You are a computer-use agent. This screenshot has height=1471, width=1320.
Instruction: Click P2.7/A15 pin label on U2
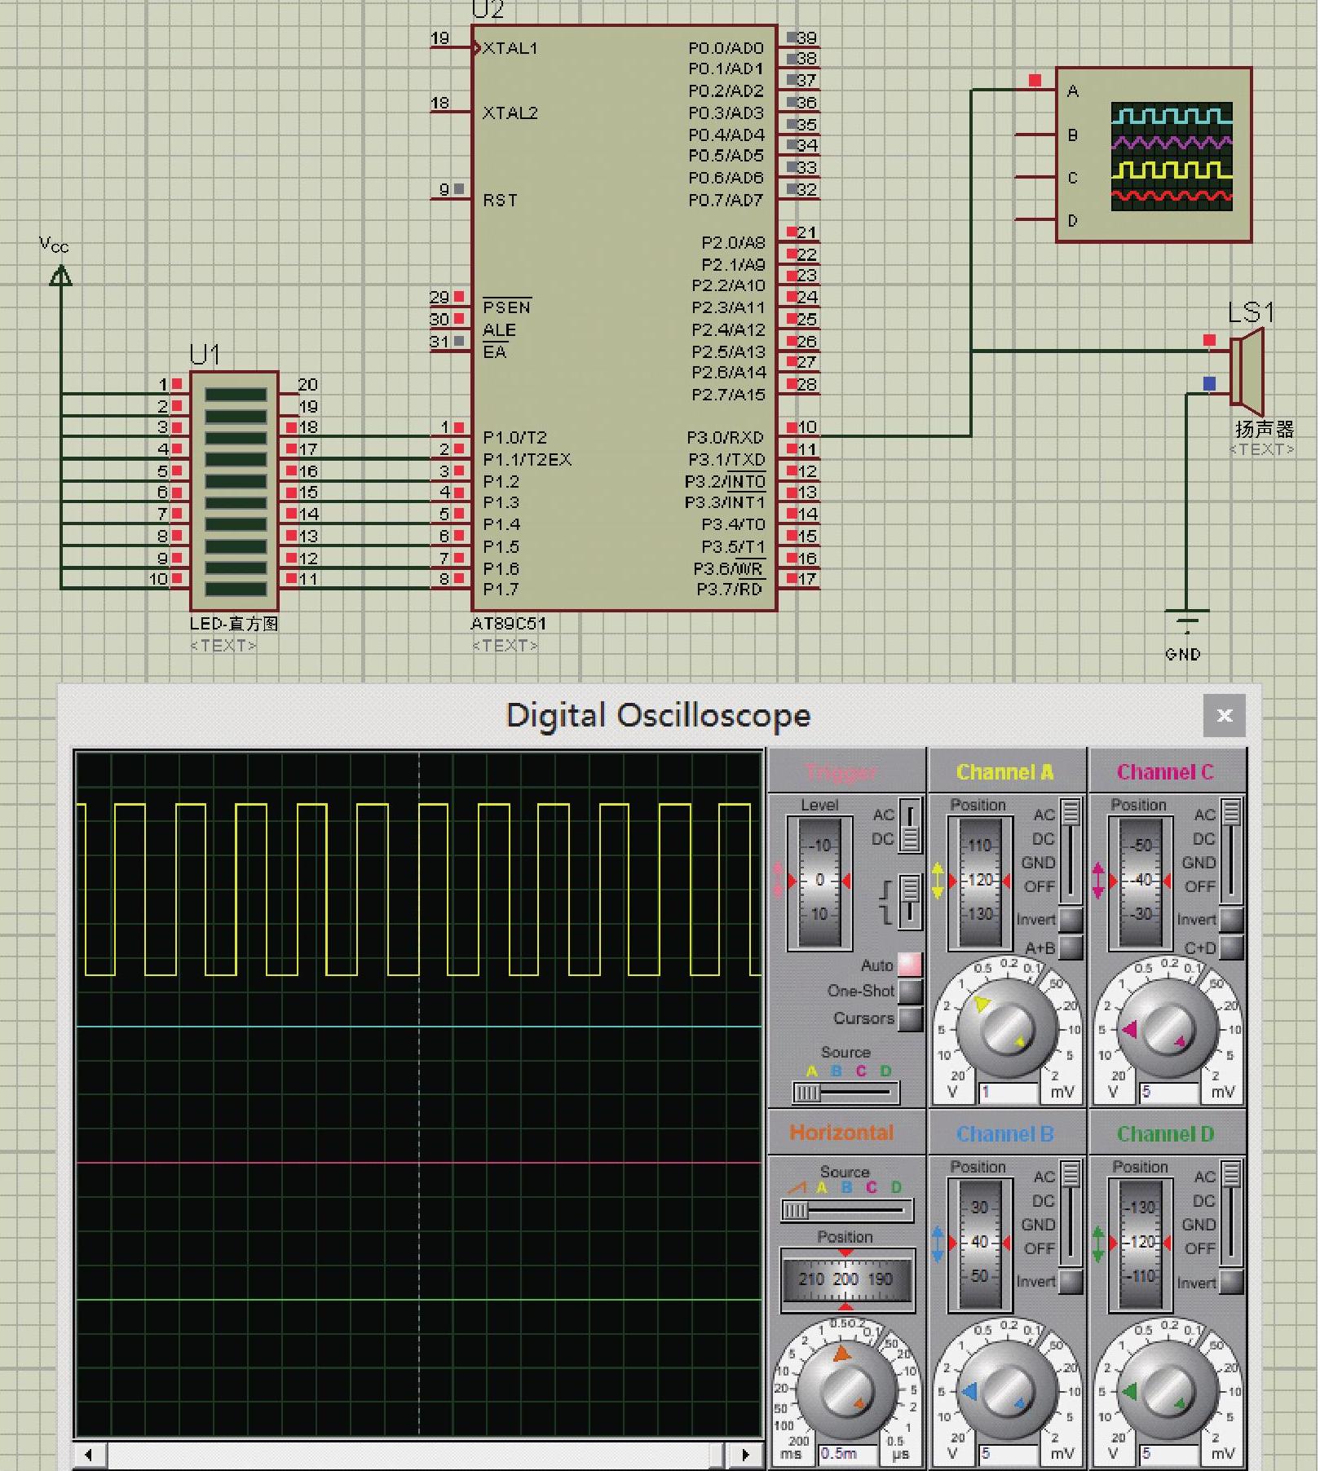pos(728,395)
